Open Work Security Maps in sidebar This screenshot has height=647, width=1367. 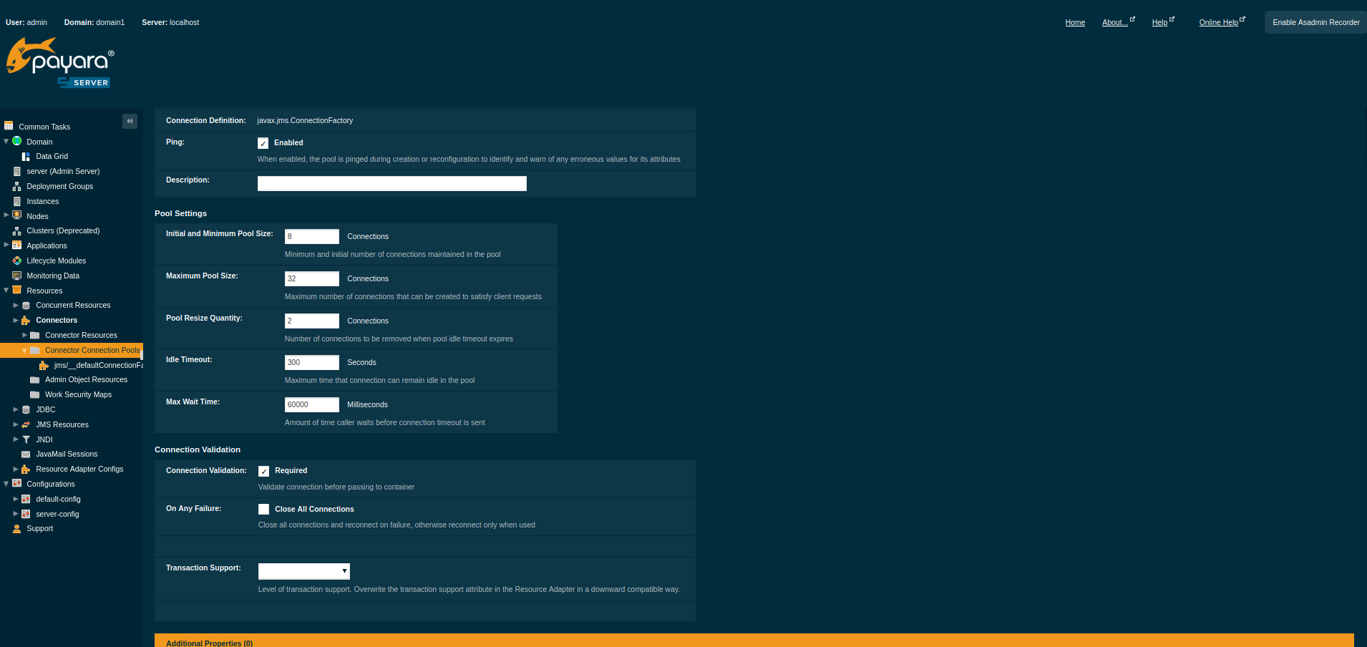78,395
